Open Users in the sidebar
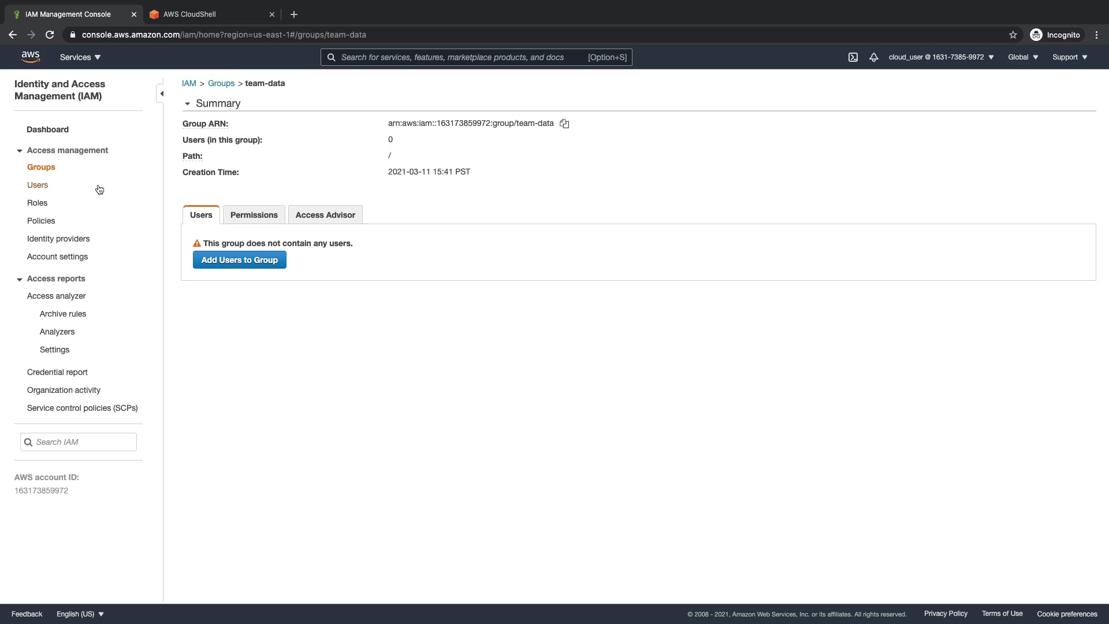The image size is (1109, 624). point(38,185)
